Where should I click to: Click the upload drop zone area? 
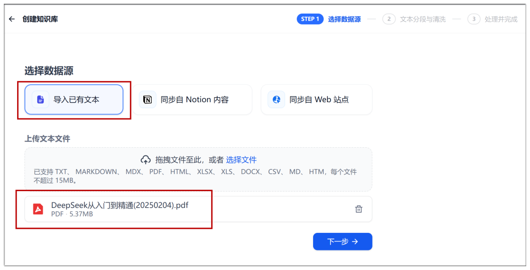(198, 169)
